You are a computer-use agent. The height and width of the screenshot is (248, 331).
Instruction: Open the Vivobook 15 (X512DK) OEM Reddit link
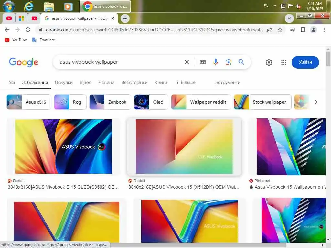tap(184, 187)
